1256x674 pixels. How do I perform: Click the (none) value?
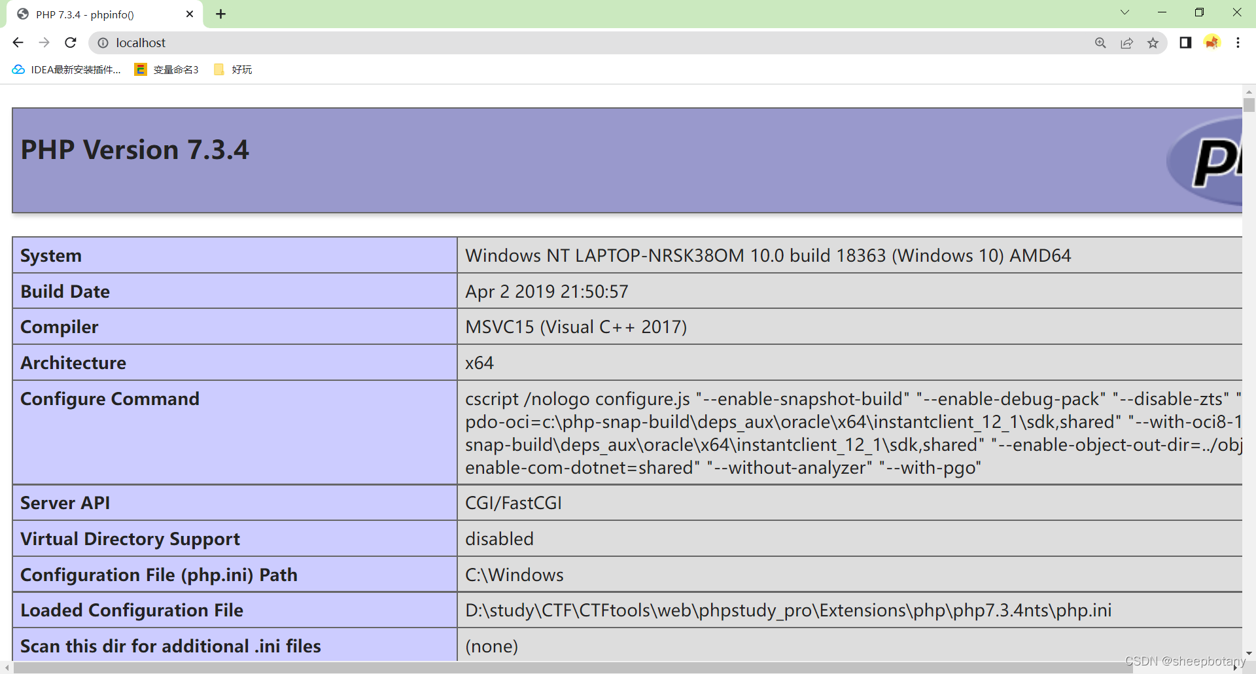coord(491,647)
